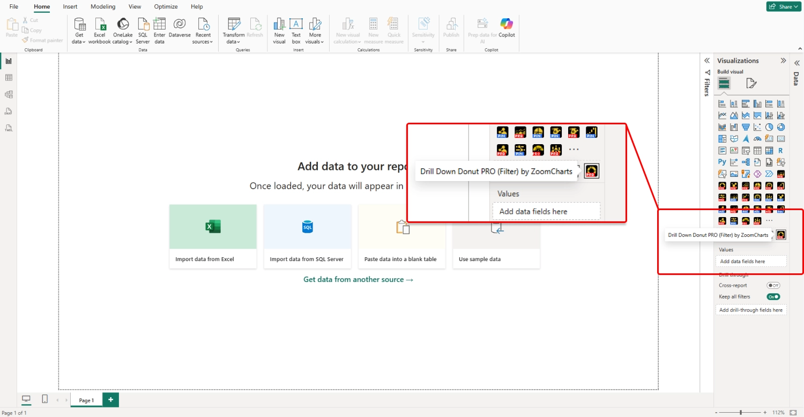The height and width of the screenshot is (417, 804).
Task: Click the Dataverse connector icon
Action: pyautogui.click(x=180, y=28)
